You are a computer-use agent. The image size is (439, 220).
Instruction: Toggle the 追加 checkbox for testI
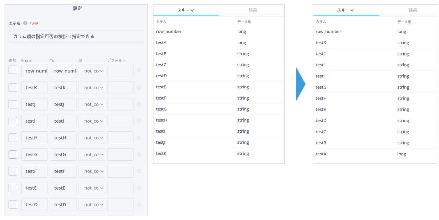[13, 121]
